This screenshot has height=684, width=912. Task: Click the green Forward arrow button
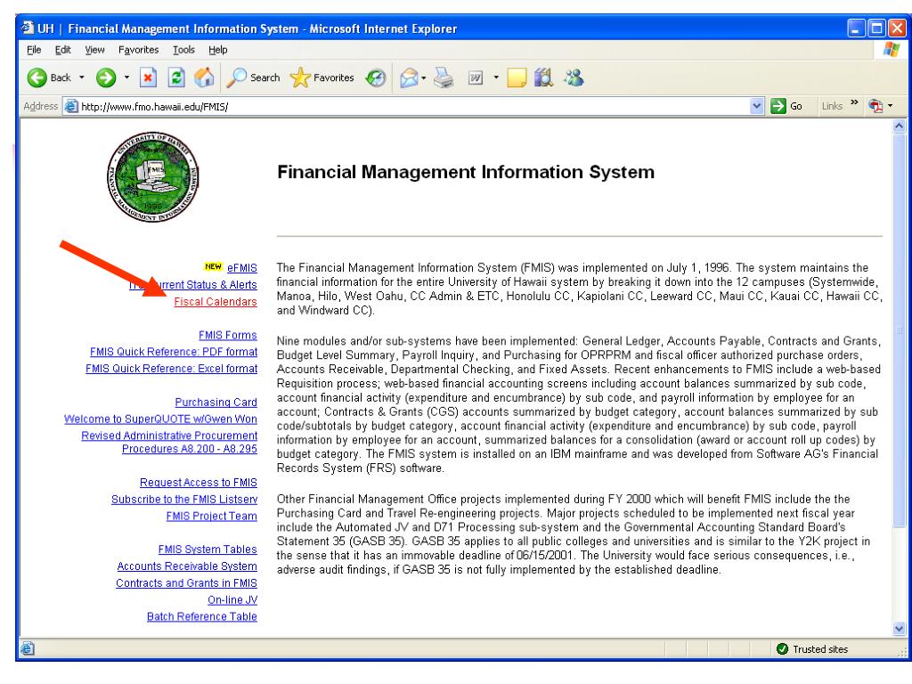tap(106, 77)
